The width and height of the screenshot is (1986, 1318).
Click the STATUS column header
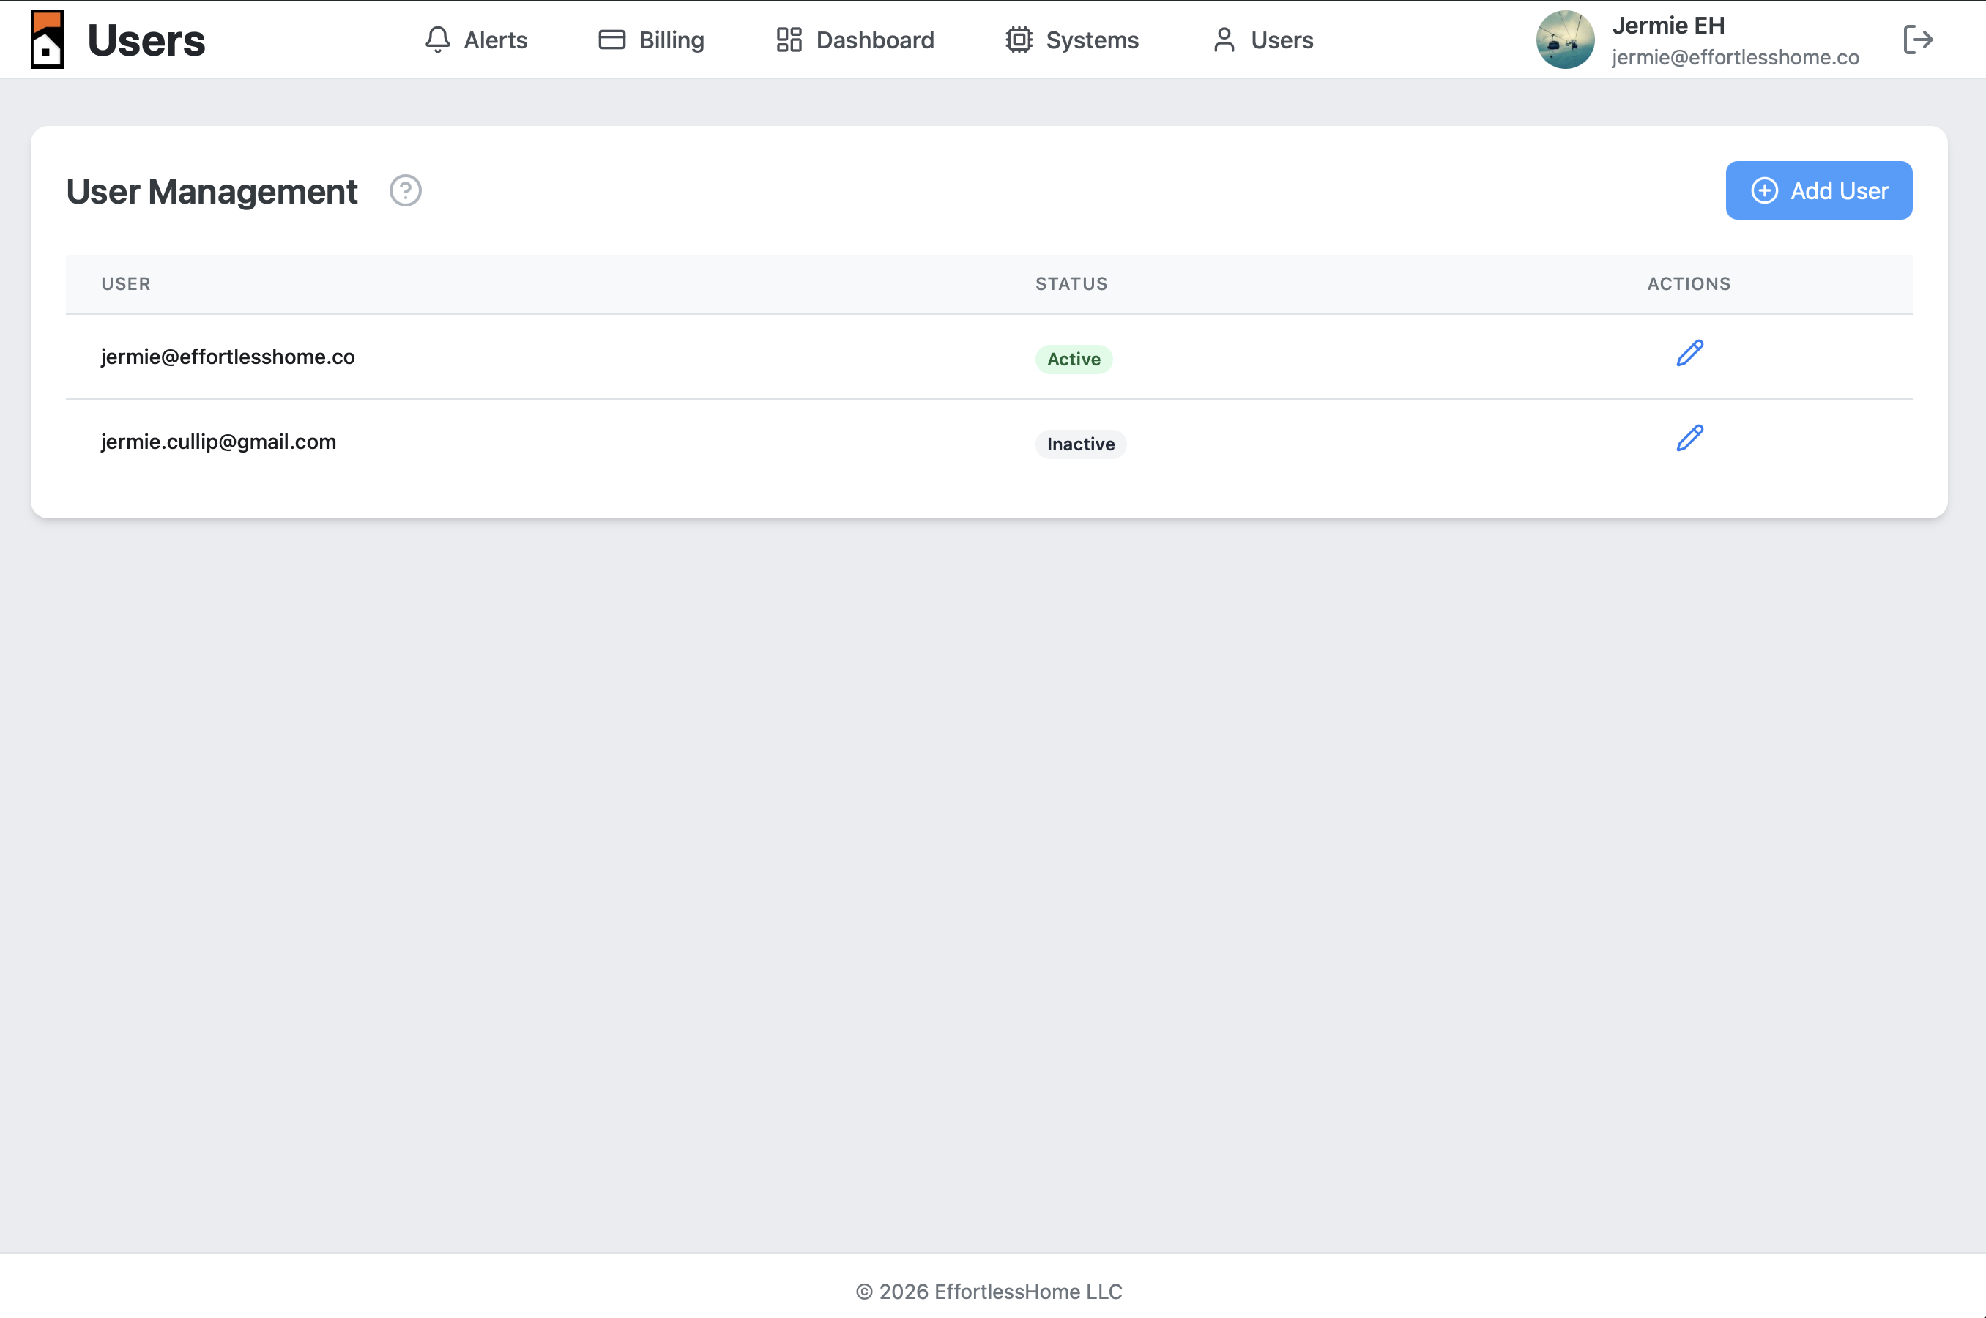click(1070, 283)
